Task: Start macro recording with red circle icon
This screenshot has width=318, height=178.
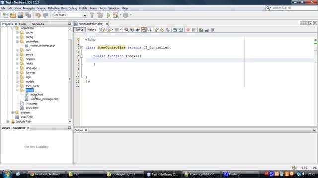Action: pos(188,30)
